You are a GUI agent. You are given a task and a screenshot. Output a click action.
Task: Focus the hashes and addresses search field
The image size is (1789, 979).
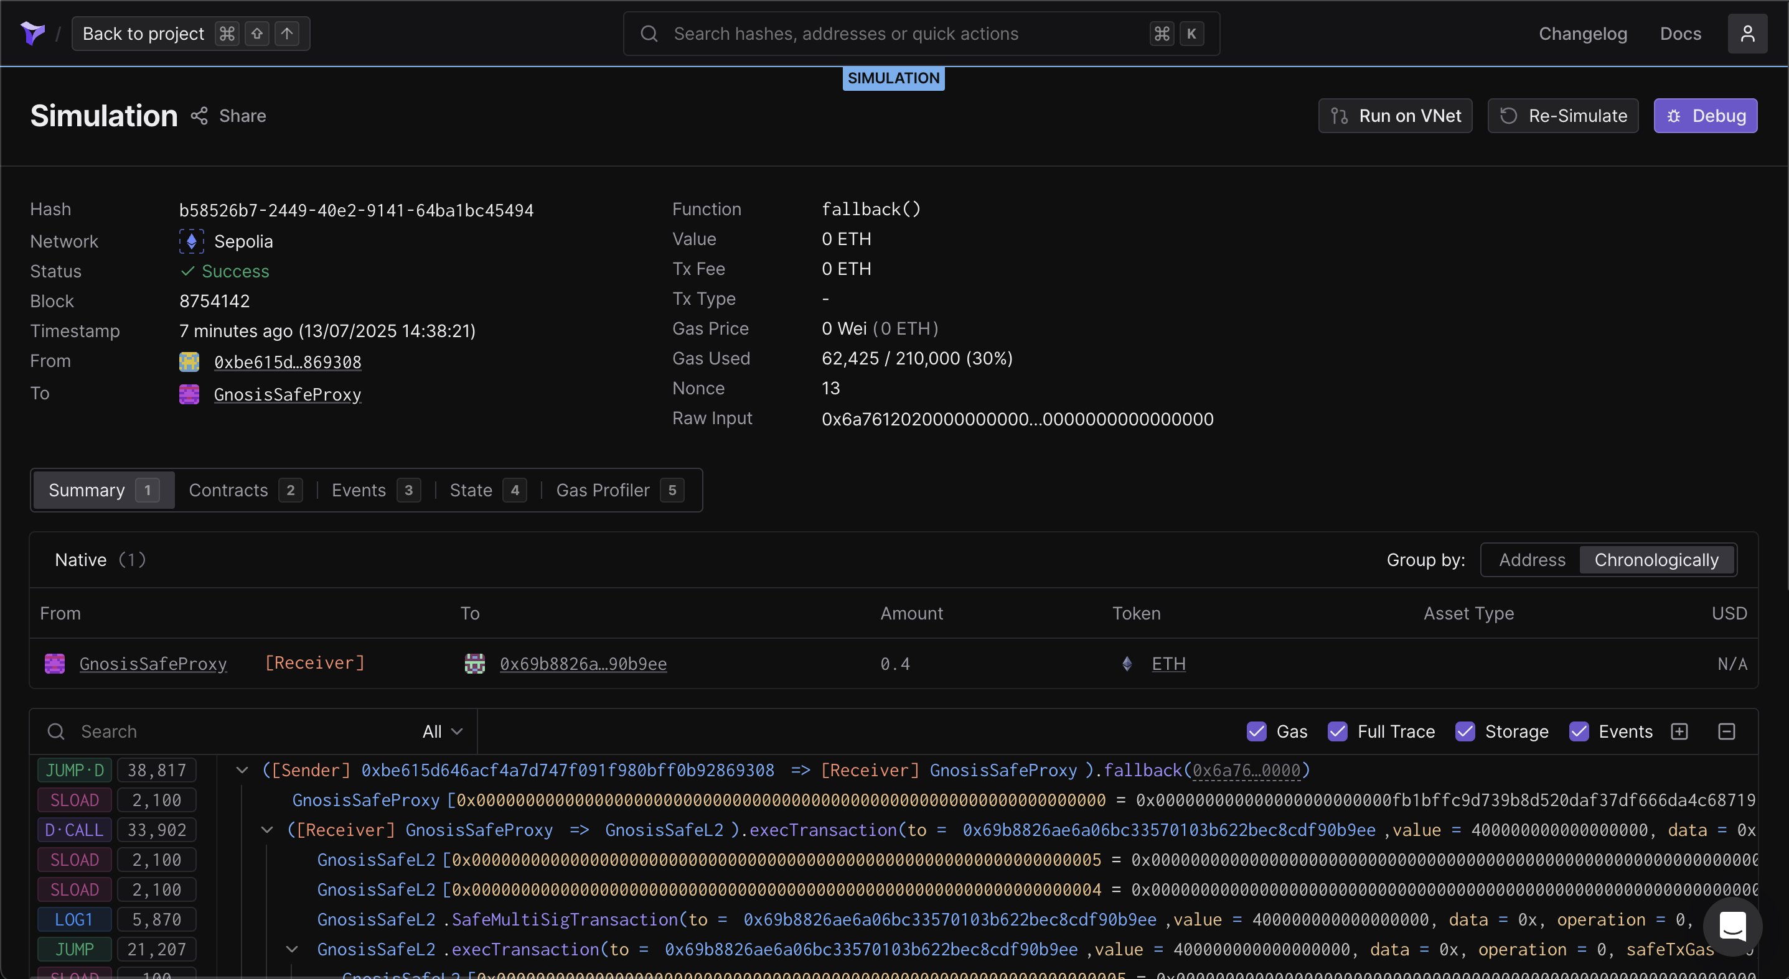(921, 34)
